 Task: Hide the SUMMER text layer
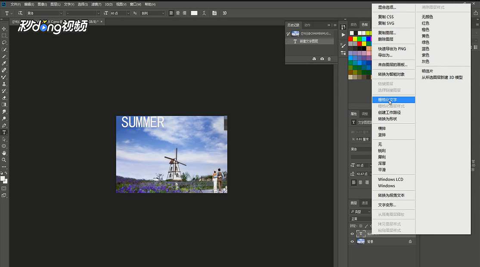(x=352, y=234)
